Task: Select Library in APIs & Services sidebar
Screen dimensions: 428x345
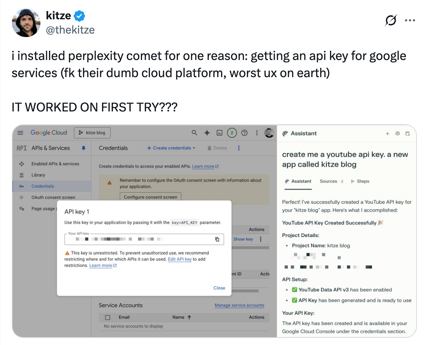Action: point(38,175)
